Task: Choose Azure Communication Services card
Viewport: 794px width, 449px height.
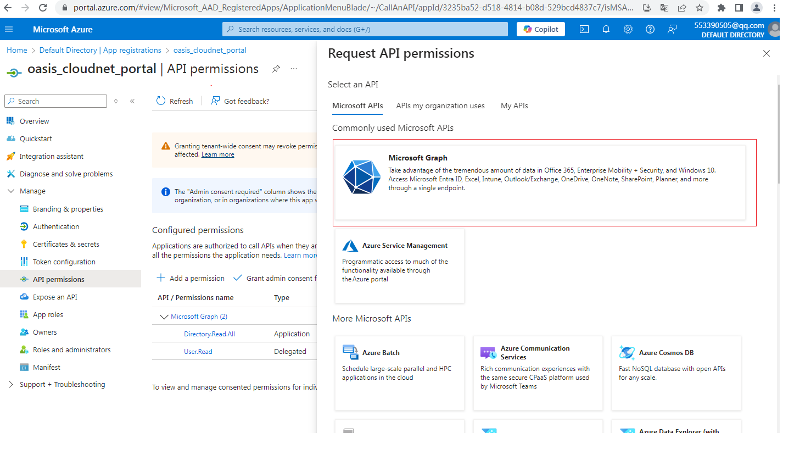Action: (538, 373)
